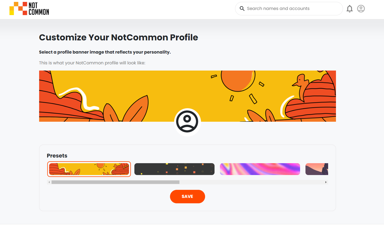
Task: Click the NotCommon logo in header
Action: pyautogui.click(x=29, y=9)
